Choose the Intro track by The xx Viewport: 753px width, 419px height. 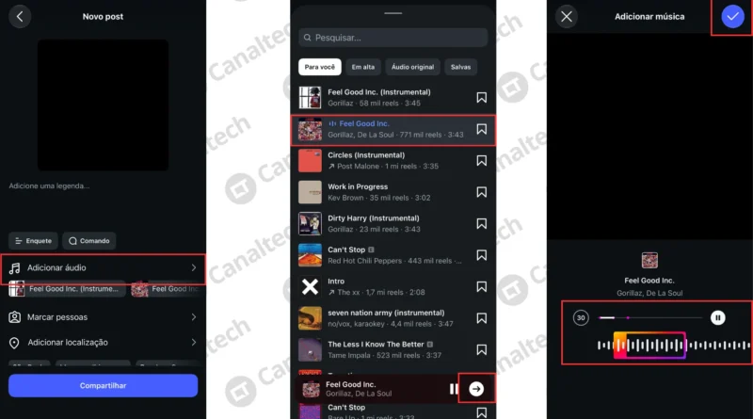point(393,287)
